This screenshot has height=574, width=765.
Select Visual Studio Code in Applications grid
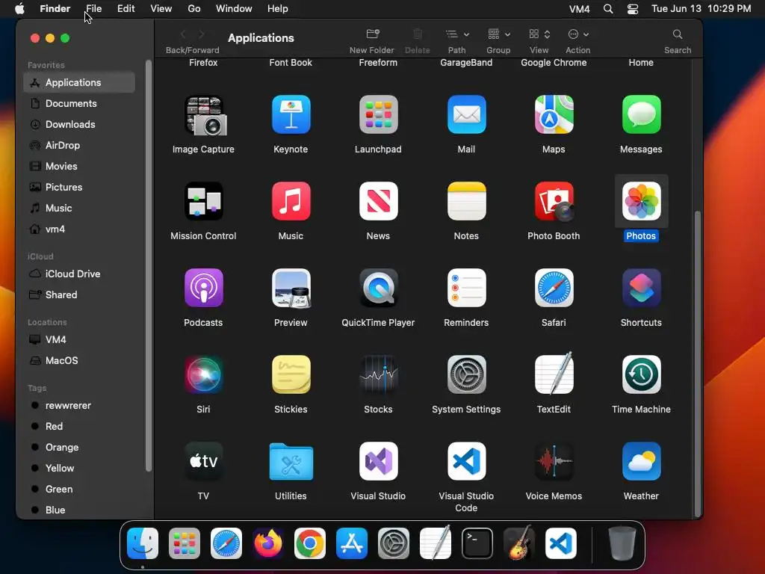pos(466,461)
